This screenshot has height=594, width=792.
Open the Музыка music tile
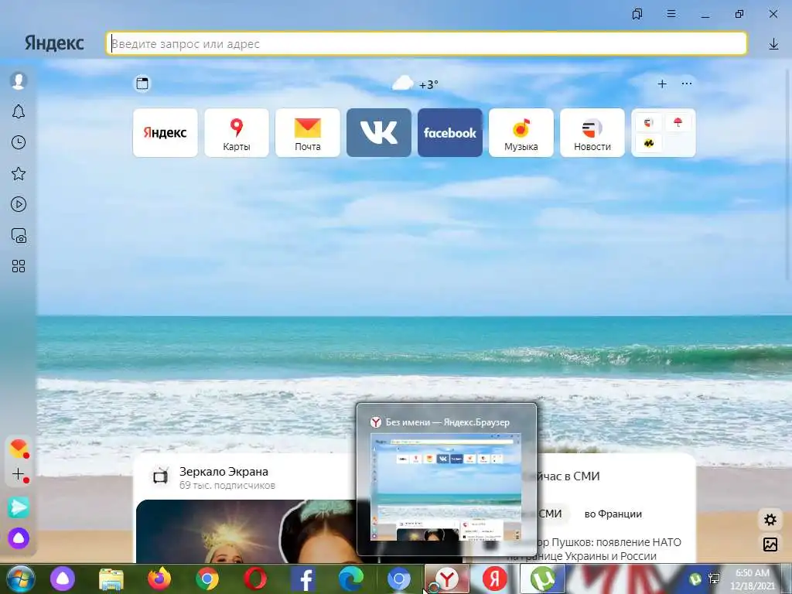tap(521, 132)
